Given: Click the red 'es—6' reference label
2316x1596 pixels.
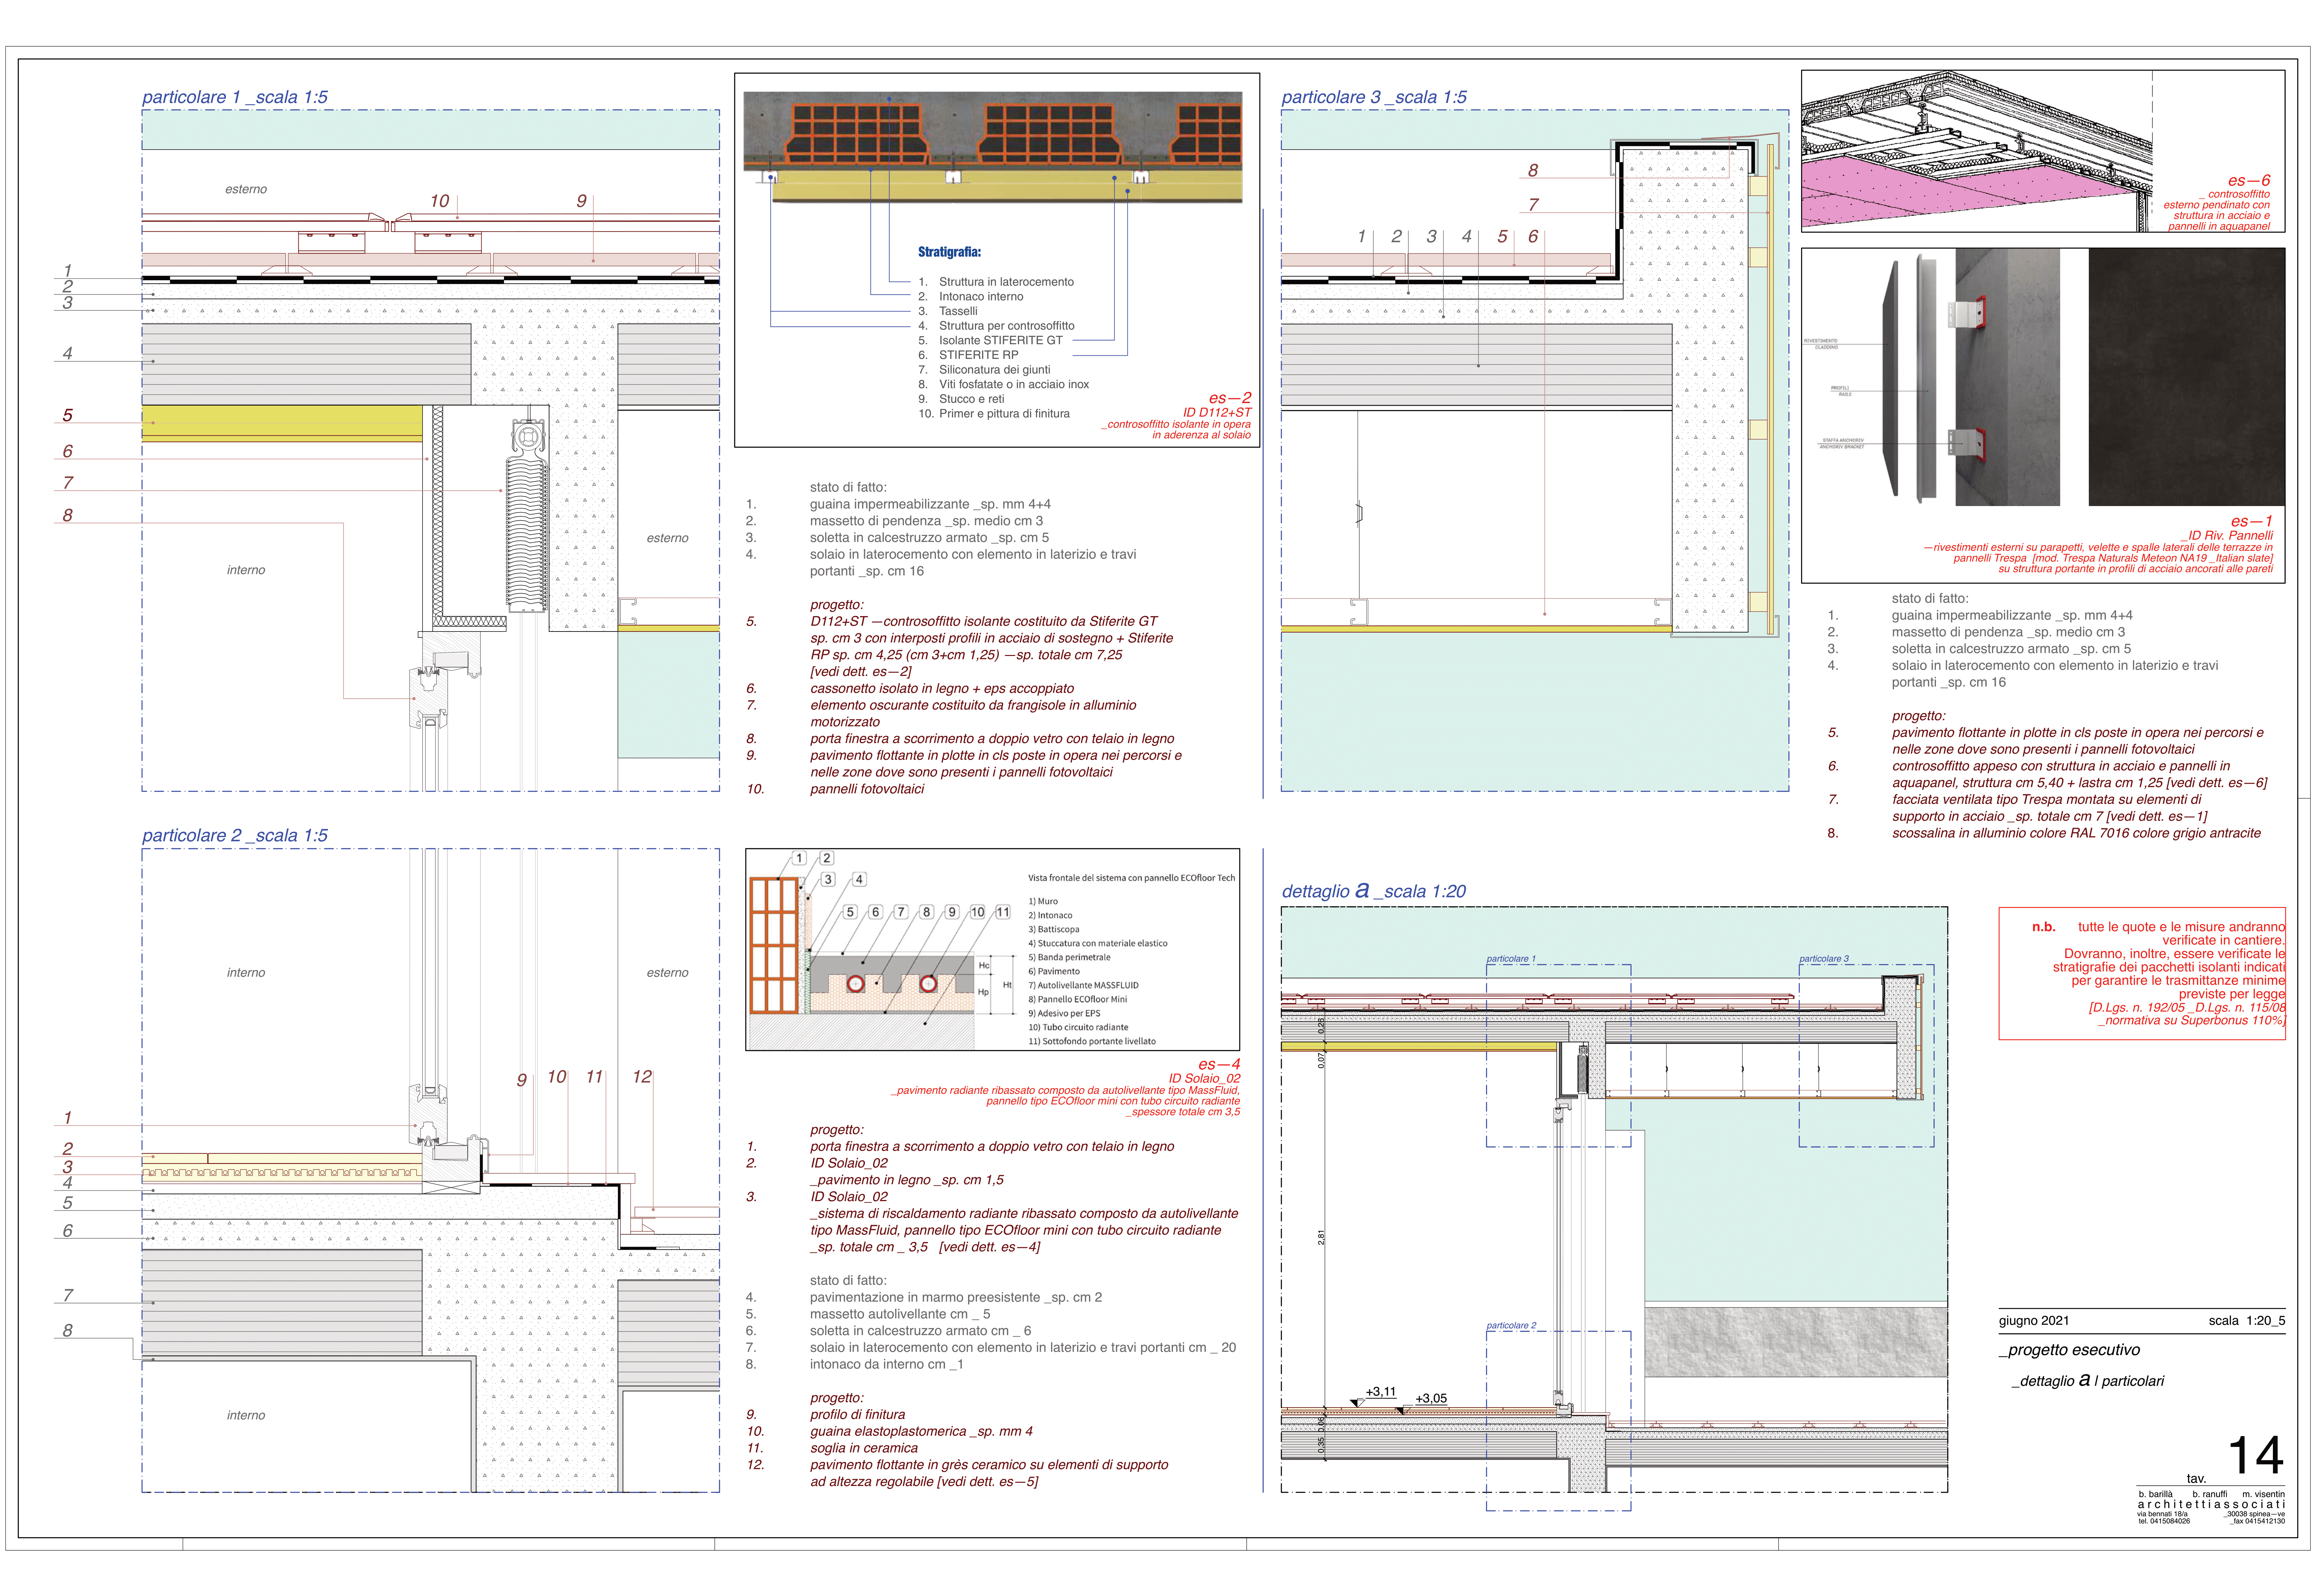Looking at the screenshot, I should 2249,181.
